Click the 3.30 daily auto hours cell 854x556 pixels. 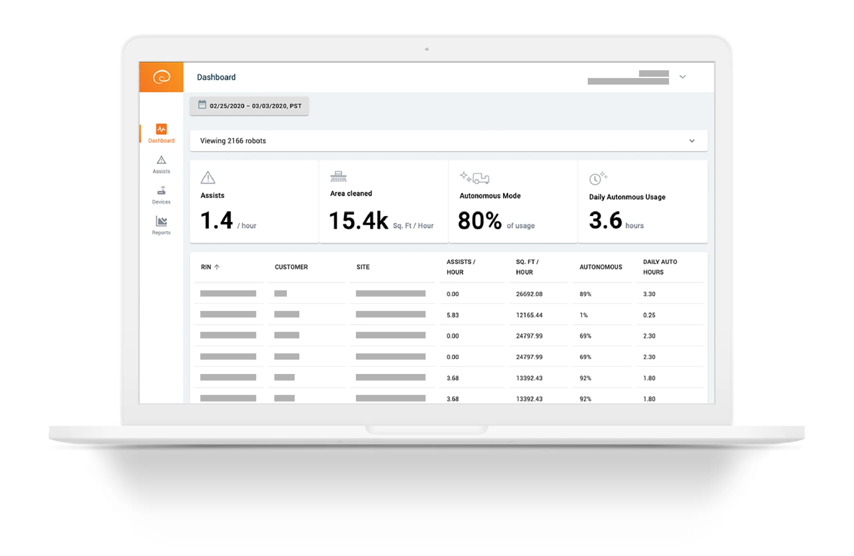649,294
